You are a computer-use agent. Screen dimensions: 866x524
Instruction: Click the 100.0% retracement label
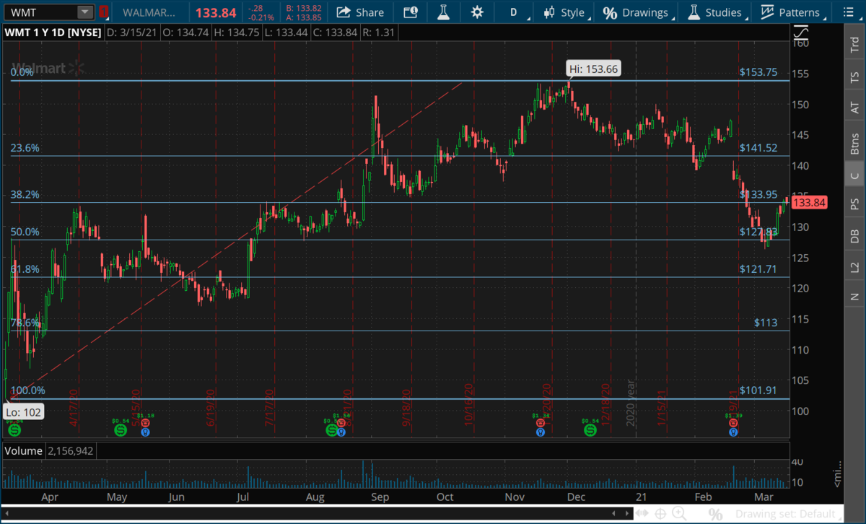click(28, 390)
